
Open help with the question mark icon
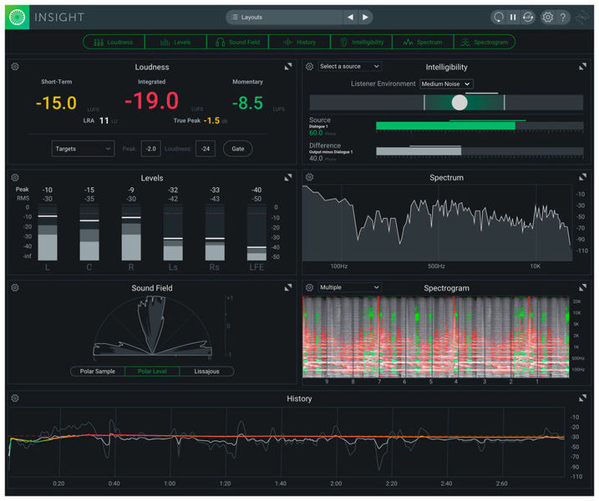pyautogui.click(x=564, y=17)
